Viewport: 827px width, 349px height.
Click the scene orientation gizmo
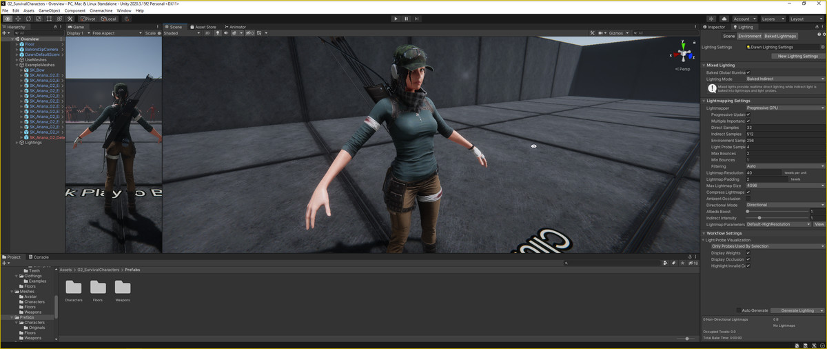coord(682,52)
